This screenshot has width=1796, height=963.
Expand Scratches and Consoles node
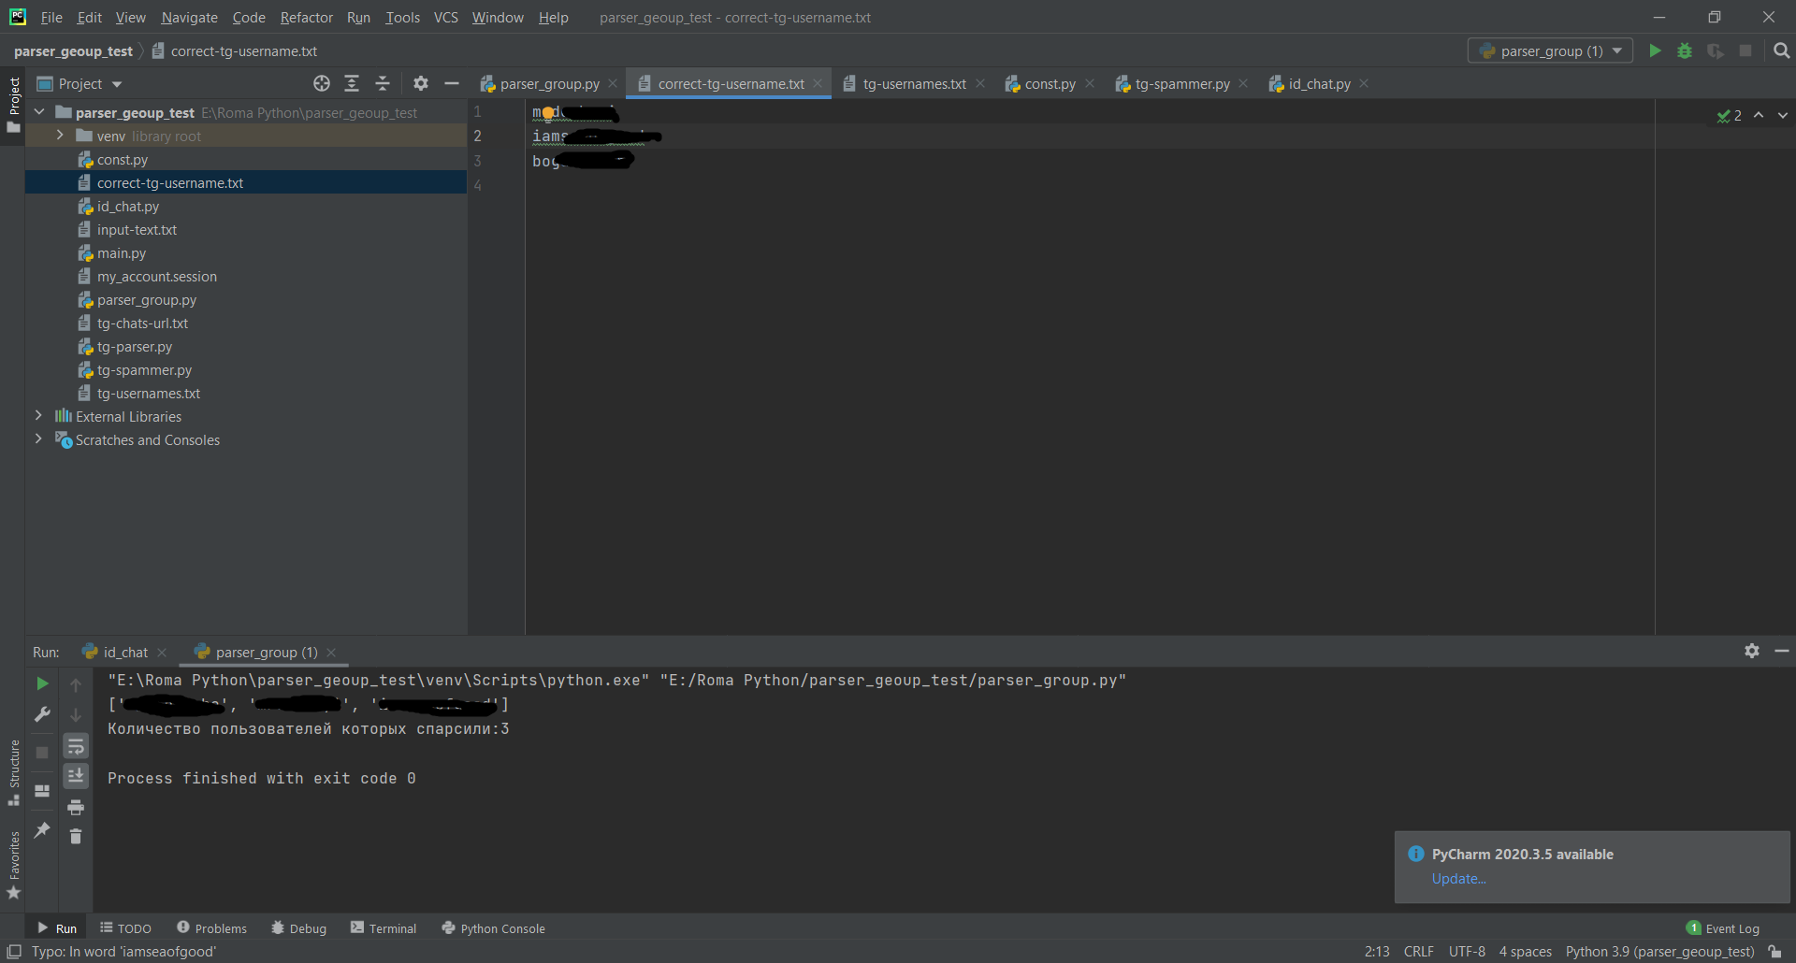pyautogui.click(x=38, y=438)
